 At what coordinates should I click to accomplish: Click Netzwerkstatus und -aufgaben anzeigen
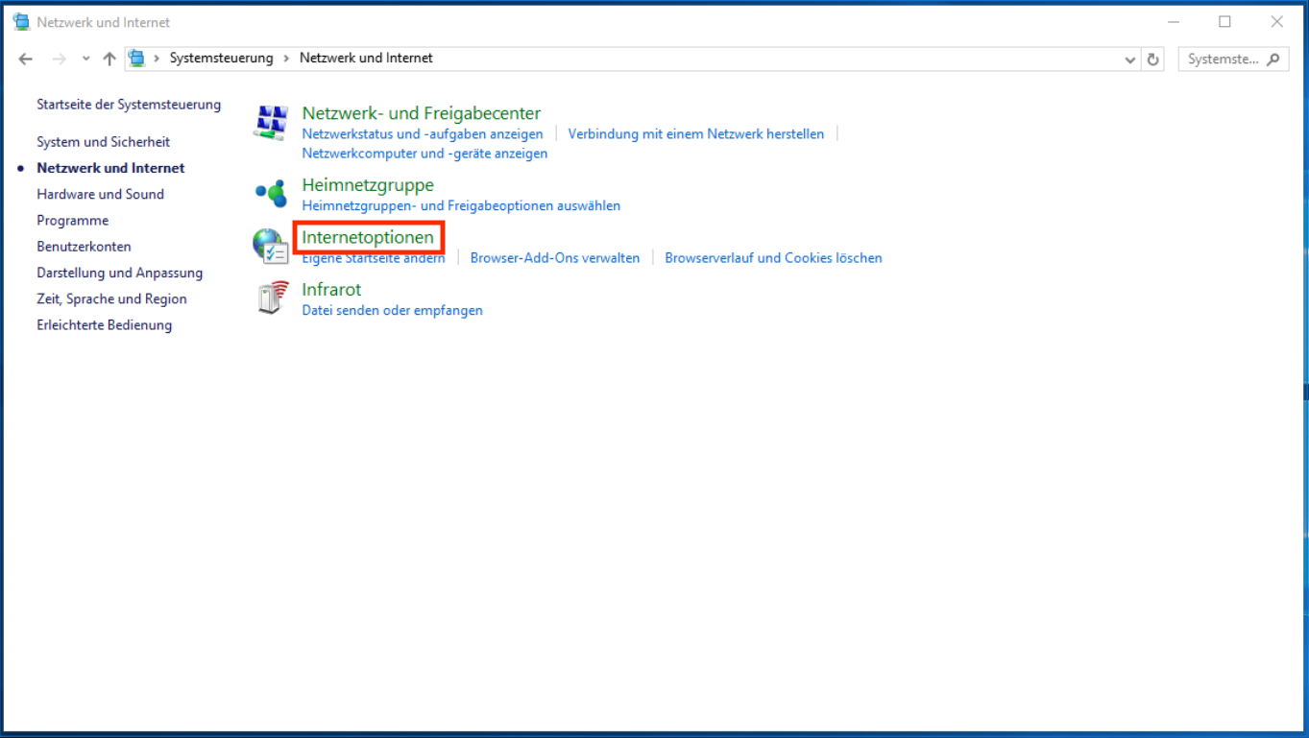[423, 134]
